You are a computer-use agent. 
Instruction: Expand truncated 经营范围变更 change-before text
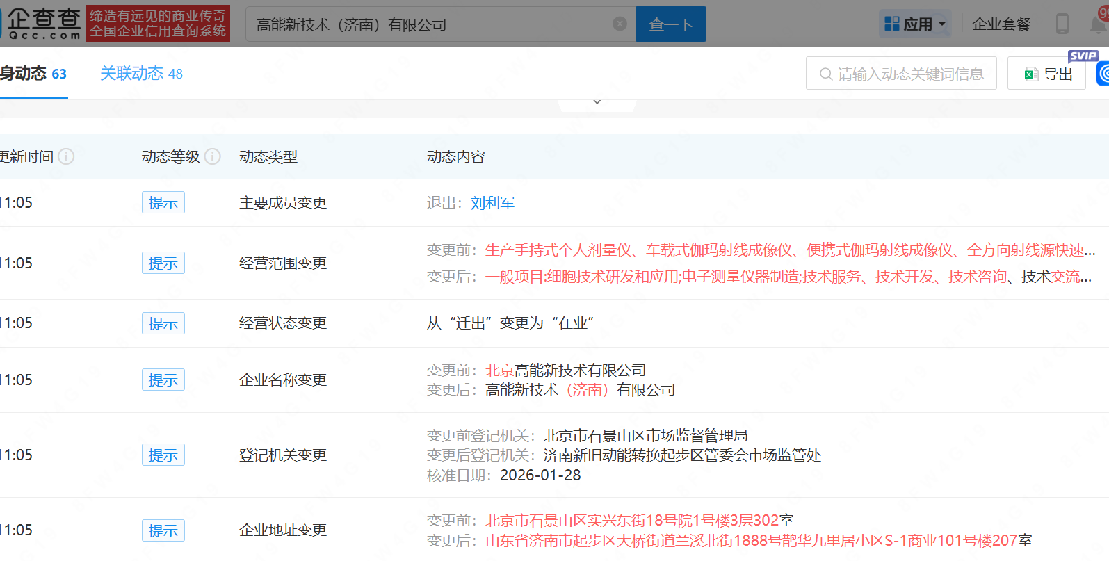pos(1089,250)
